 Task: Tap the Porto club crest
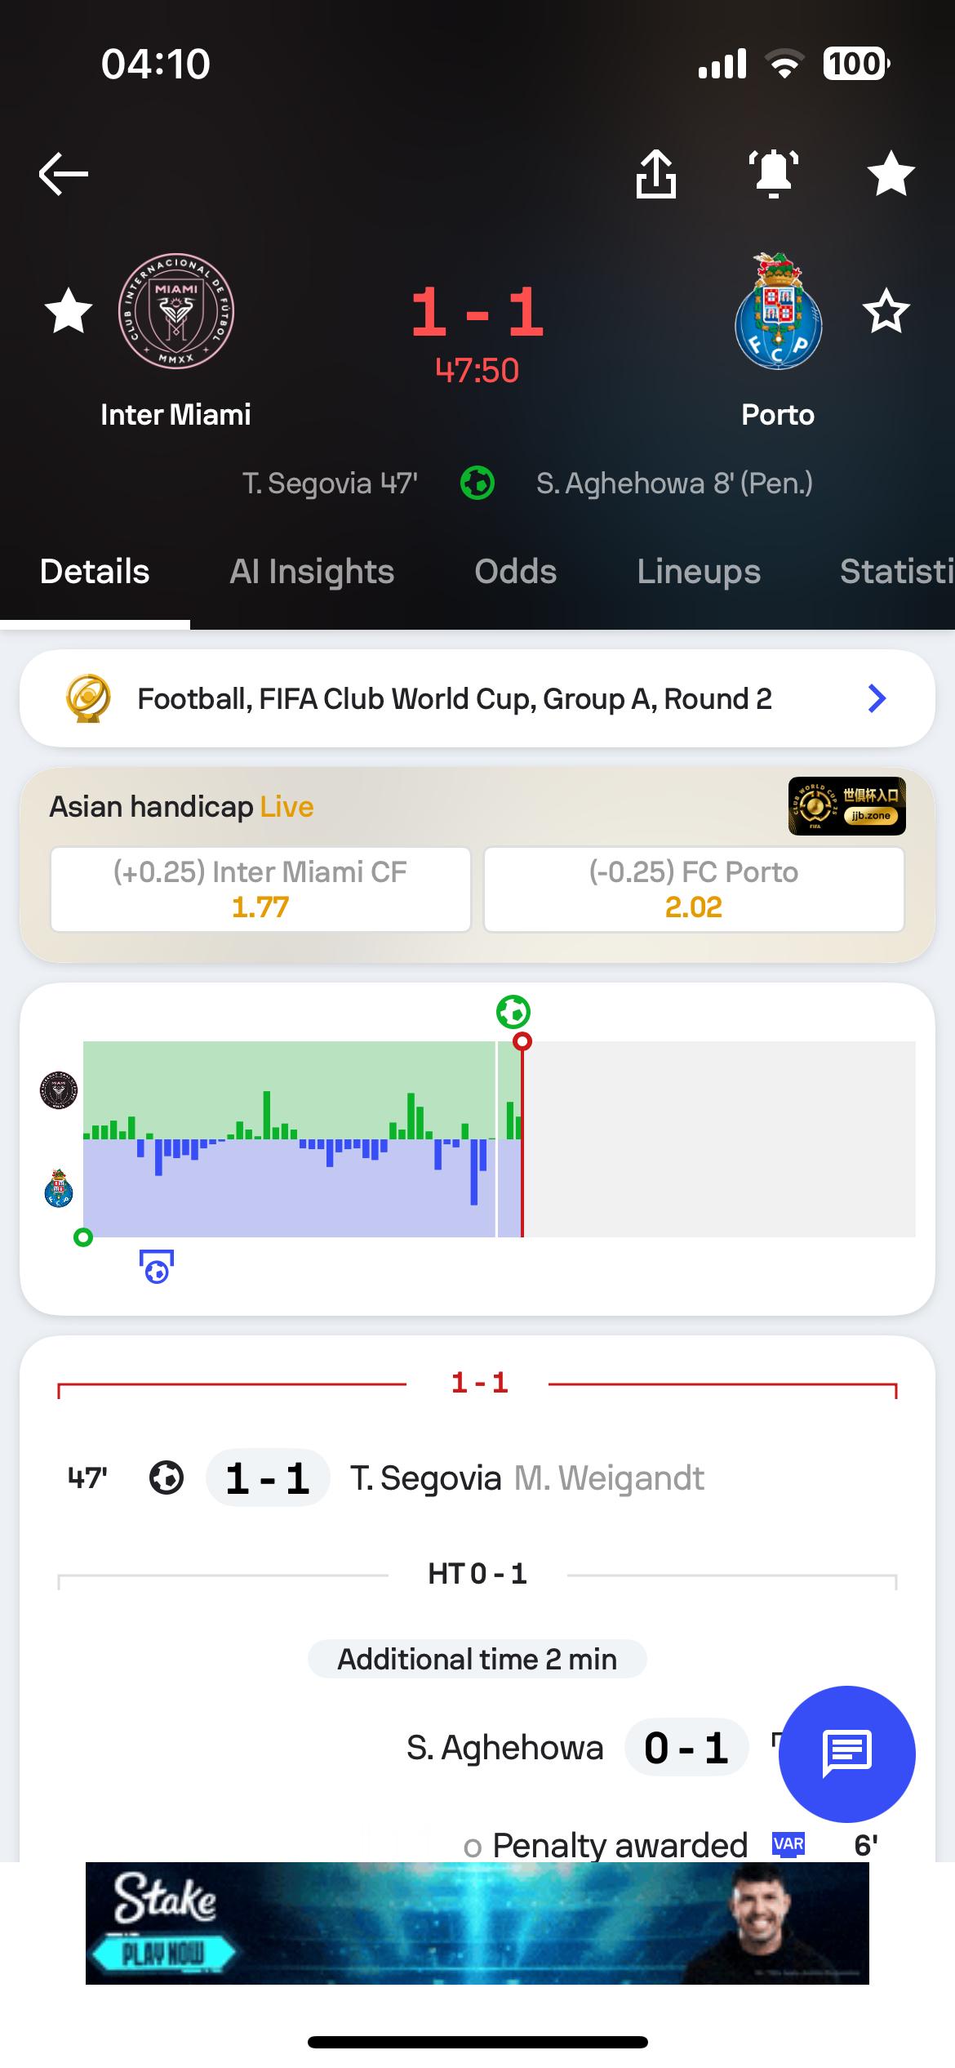coord(778,311)
